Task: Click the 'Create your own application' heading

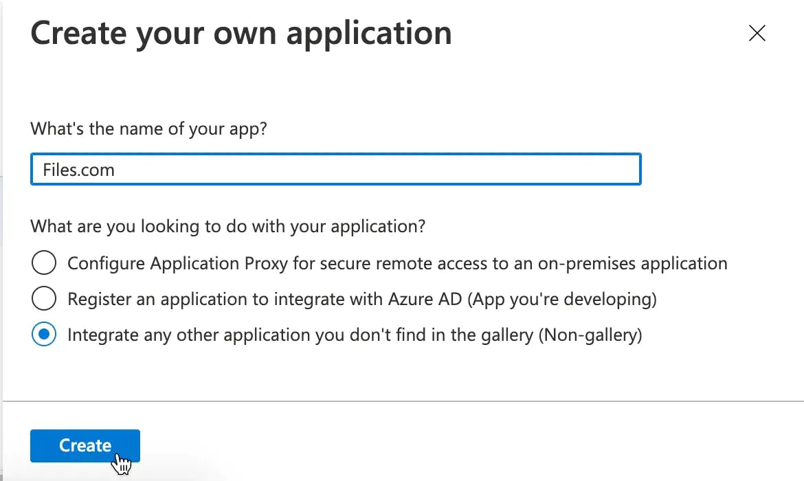Action: coord(241,34)
